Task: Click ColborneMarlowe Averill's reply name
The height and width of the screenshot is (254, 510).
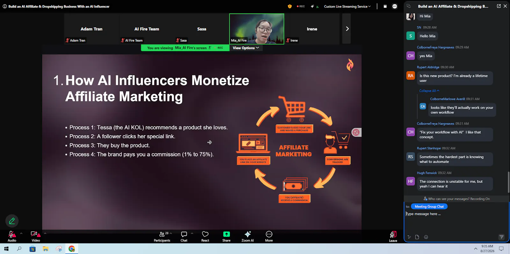Action: (x=448, y=99)
